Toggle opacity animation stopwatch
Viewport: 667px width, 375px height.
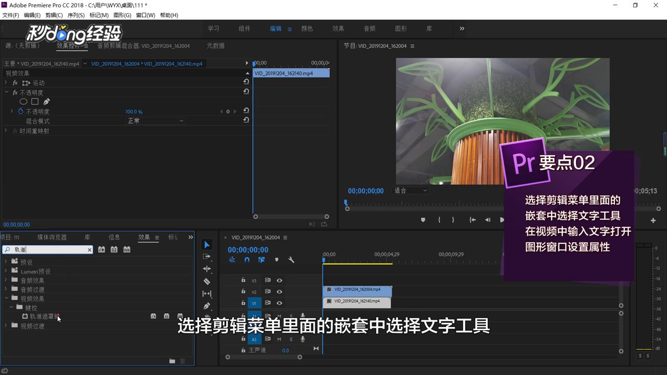coord(21,111)
